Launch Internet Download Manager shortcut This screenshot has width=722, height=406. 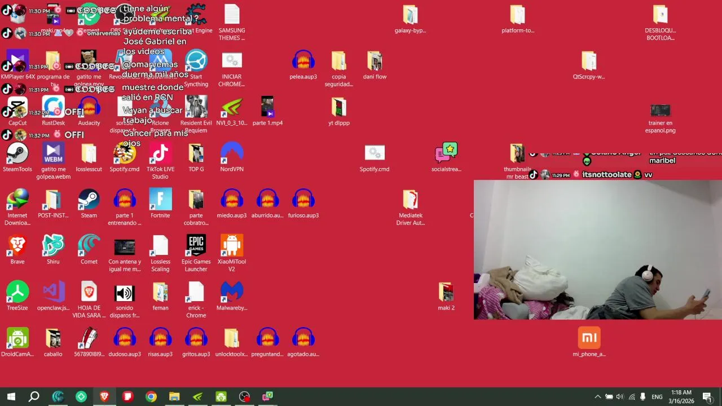pos(17,208)
